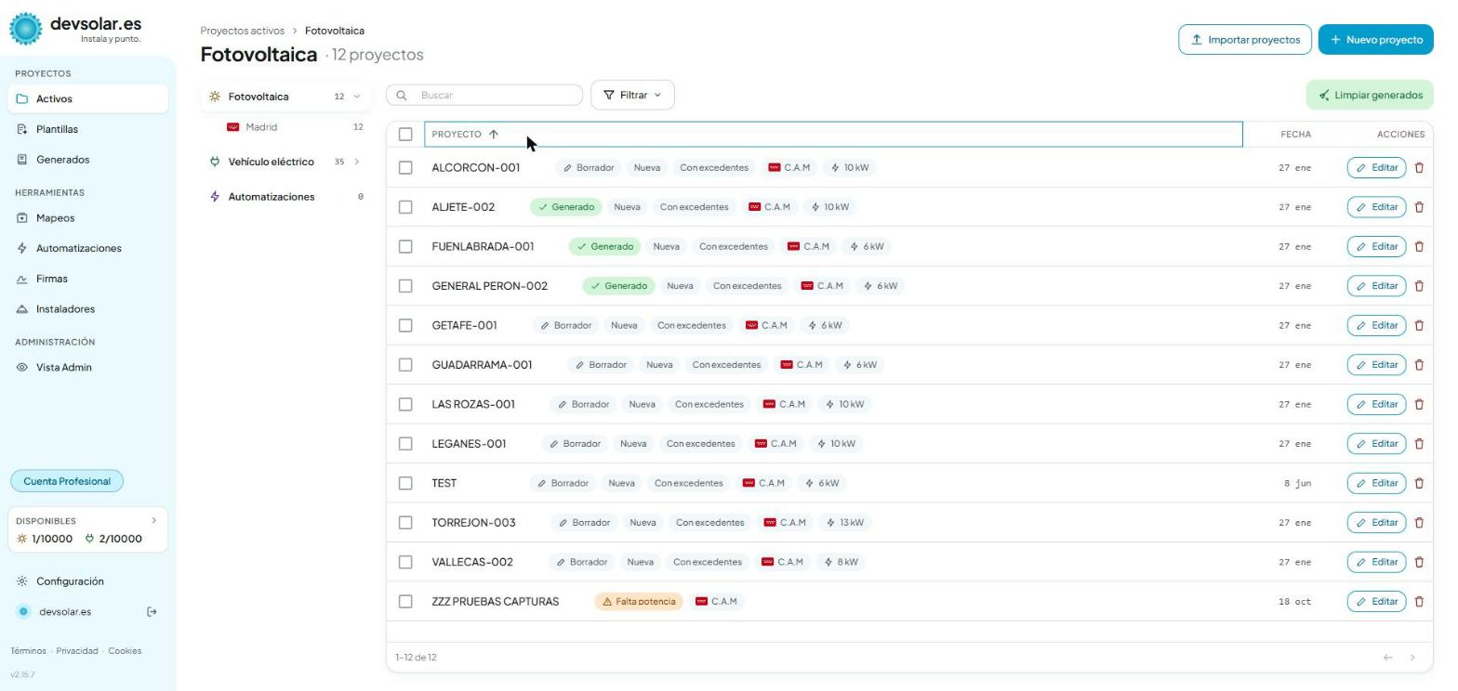This screenshot has height=691, width=1458.
Task: Click the Limpiar generados button
Action: point(1370,95)
